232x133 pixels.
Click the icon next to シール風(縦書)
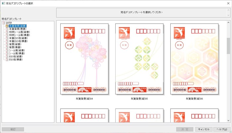[x=7, y=50]
